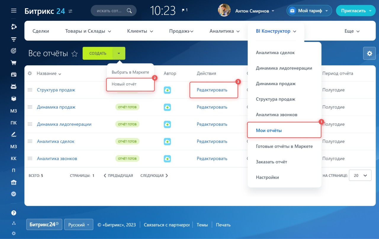Click the help question mark icon

tap(14, 213)
